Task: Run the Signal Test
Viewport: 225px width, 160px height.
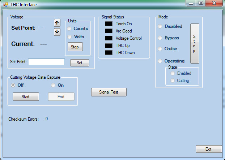Action: pos(109,92)
